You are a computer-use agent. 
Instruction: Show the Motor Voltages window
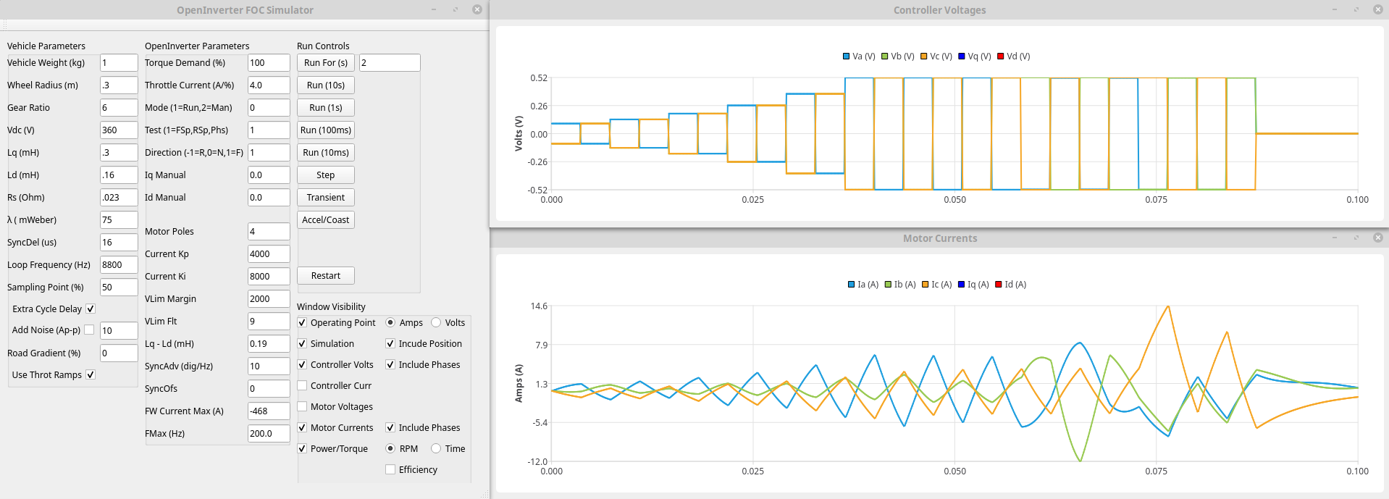[303, 407]
